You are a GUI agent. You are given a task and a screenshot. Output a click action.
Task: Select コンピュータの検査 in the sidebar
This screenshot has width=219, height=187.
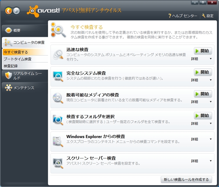pos(25,42)
